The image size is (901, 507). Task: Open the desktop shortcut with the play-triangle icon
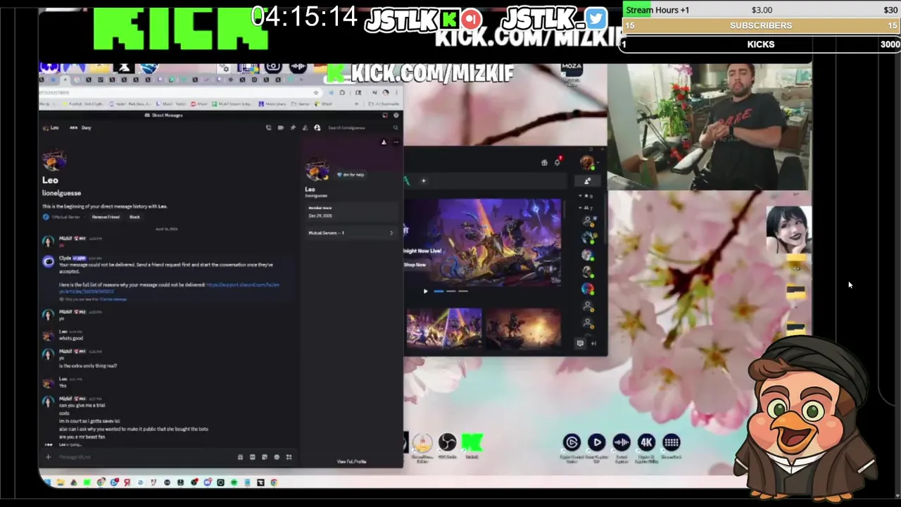click(597, 442)
